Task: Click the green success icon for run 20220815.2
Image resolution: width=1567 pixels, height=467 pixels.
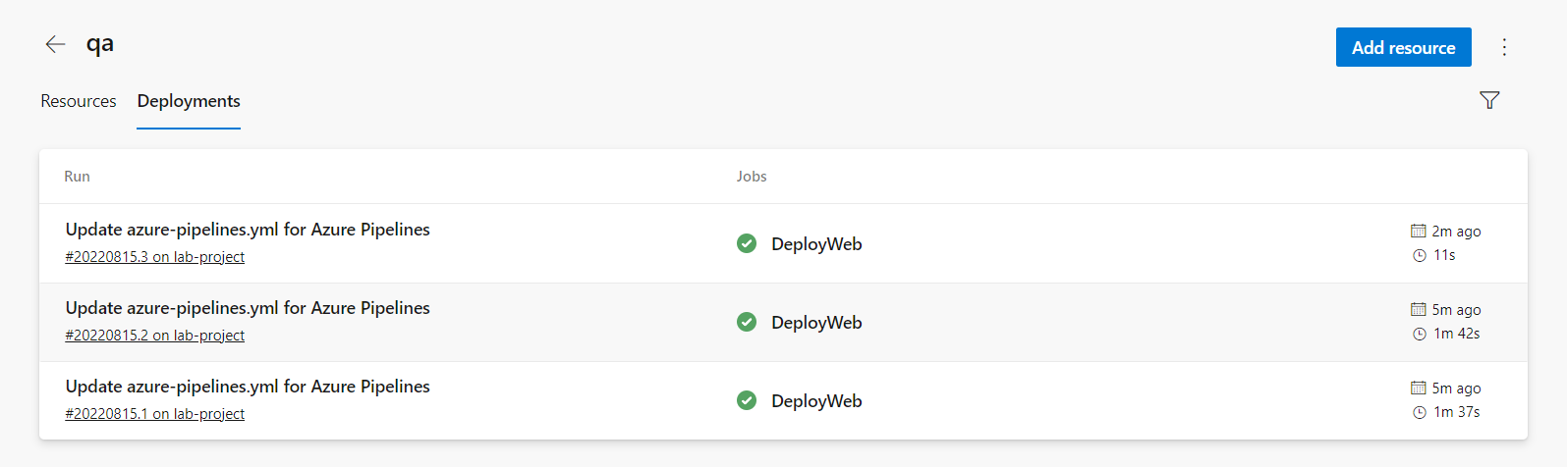Action: 747,322
